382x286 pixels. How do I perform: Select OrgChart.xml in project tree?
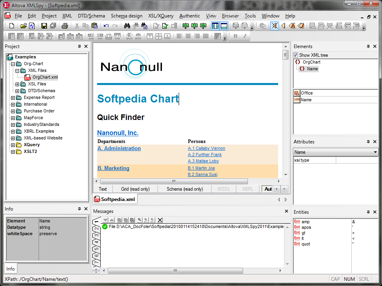click(x=45, y=77)
